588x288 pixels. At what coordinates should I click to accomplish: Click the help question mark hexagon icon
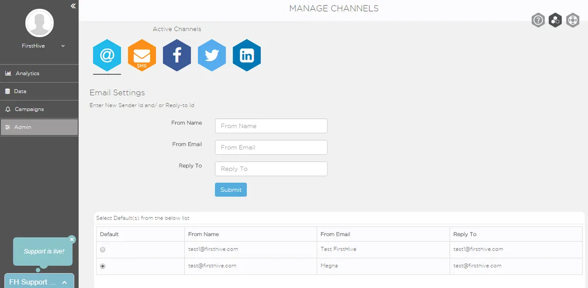pyautogui.click(x=538, y=20)
